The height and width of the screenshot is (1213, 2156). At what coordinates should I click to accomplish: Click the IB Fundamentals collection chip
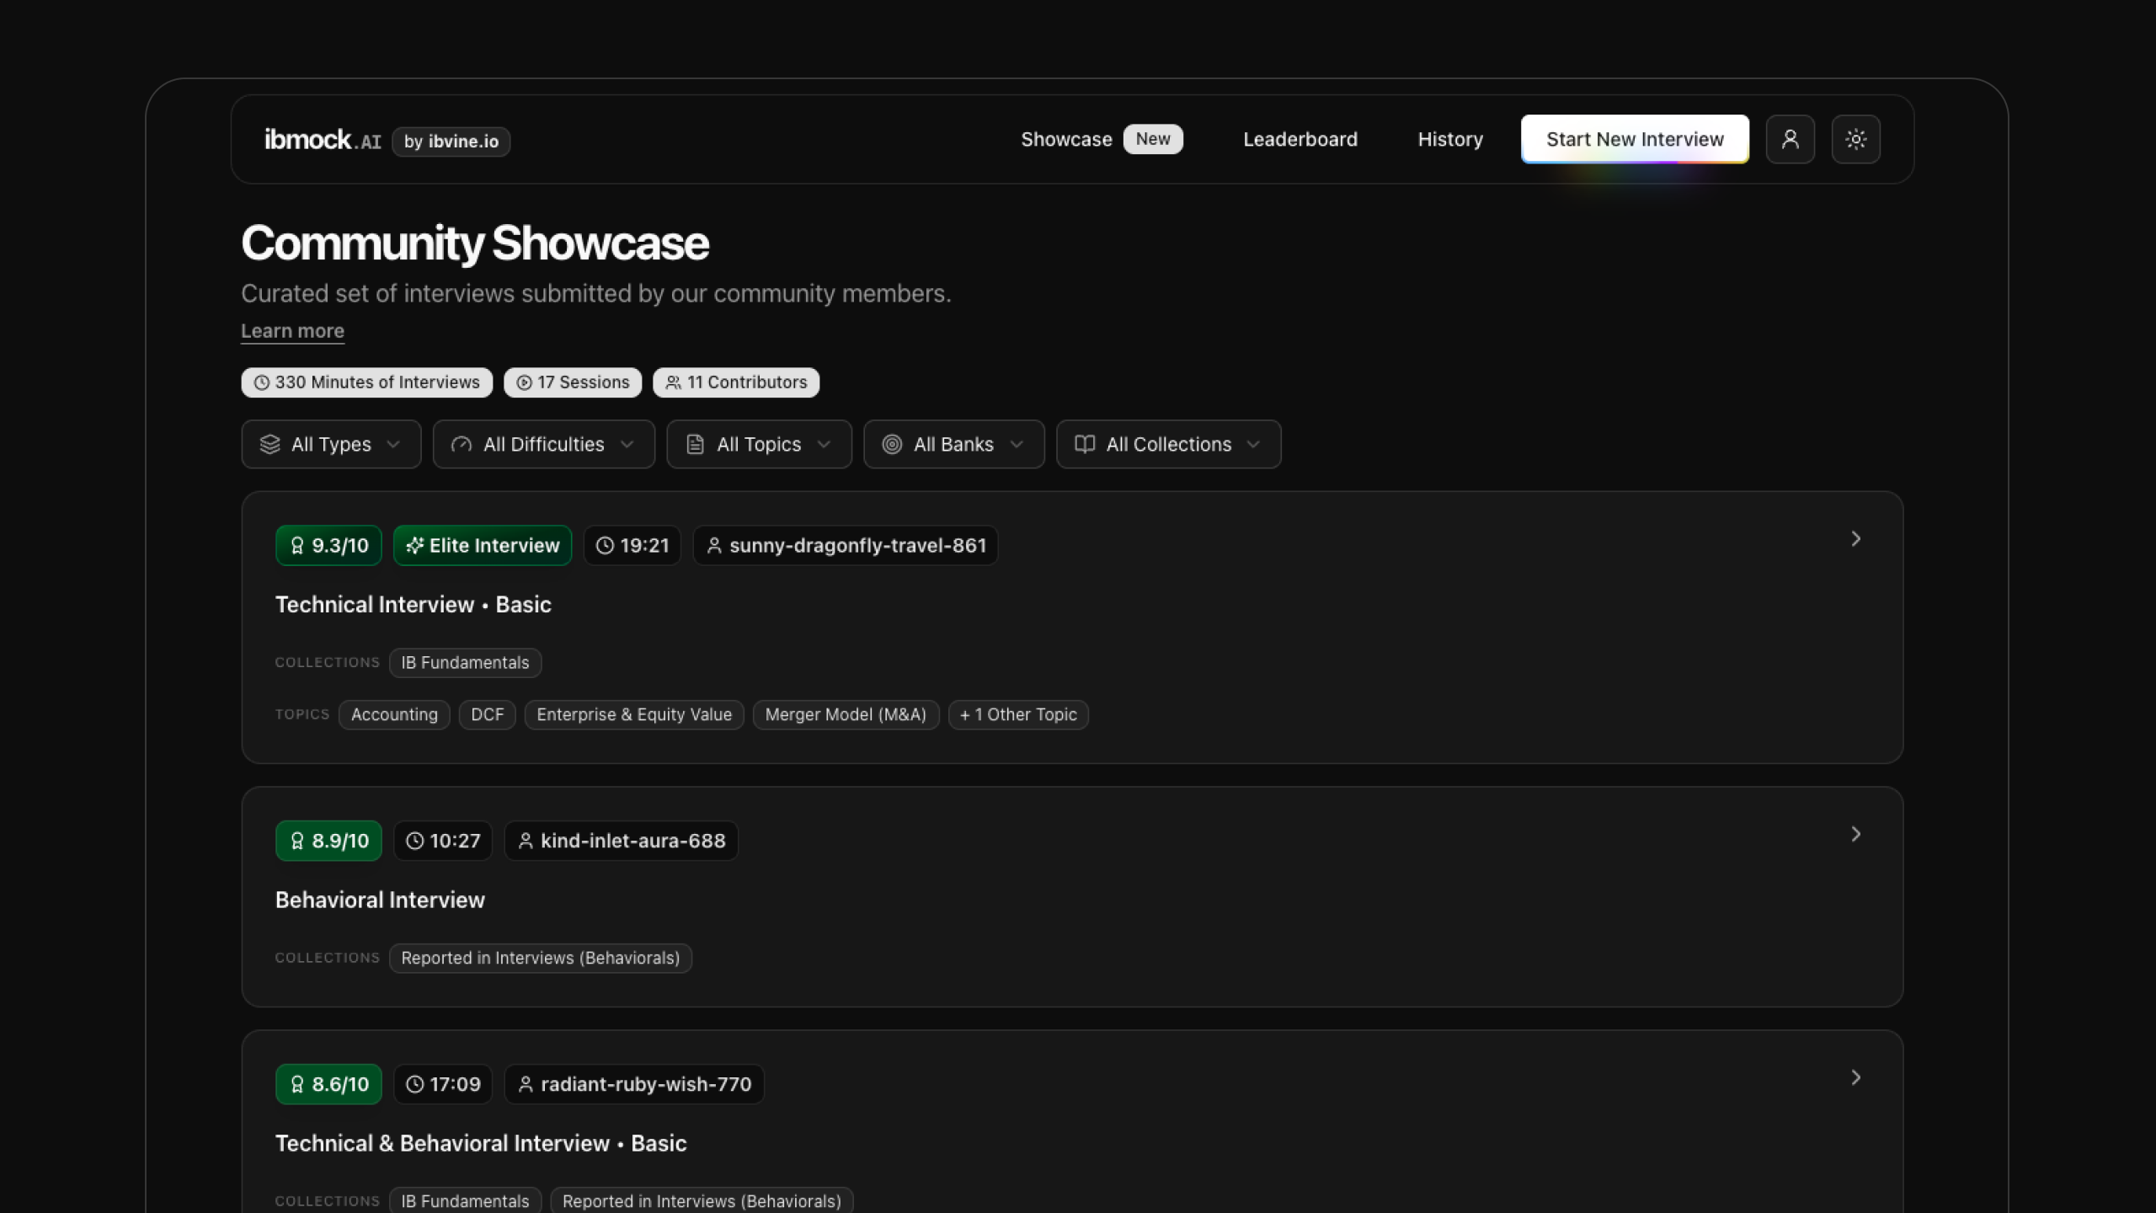(465, 662)
